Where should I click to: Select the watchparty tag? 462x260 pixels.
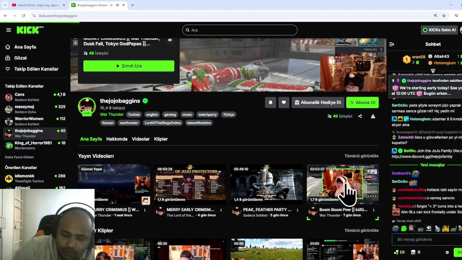(208, 114)
